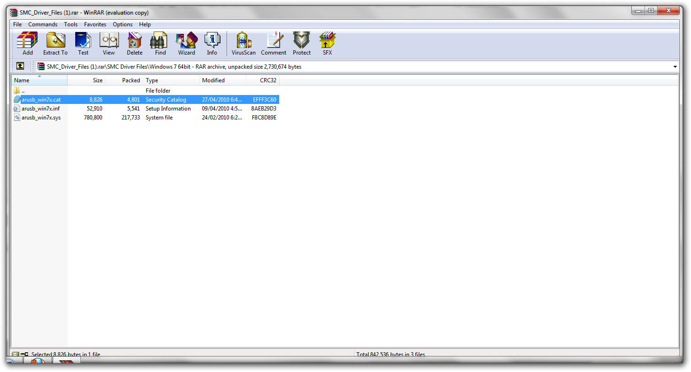Viewport: 691px width, 372px height.
Task: Click the Protect archive icon
Action: coord(302,44)
